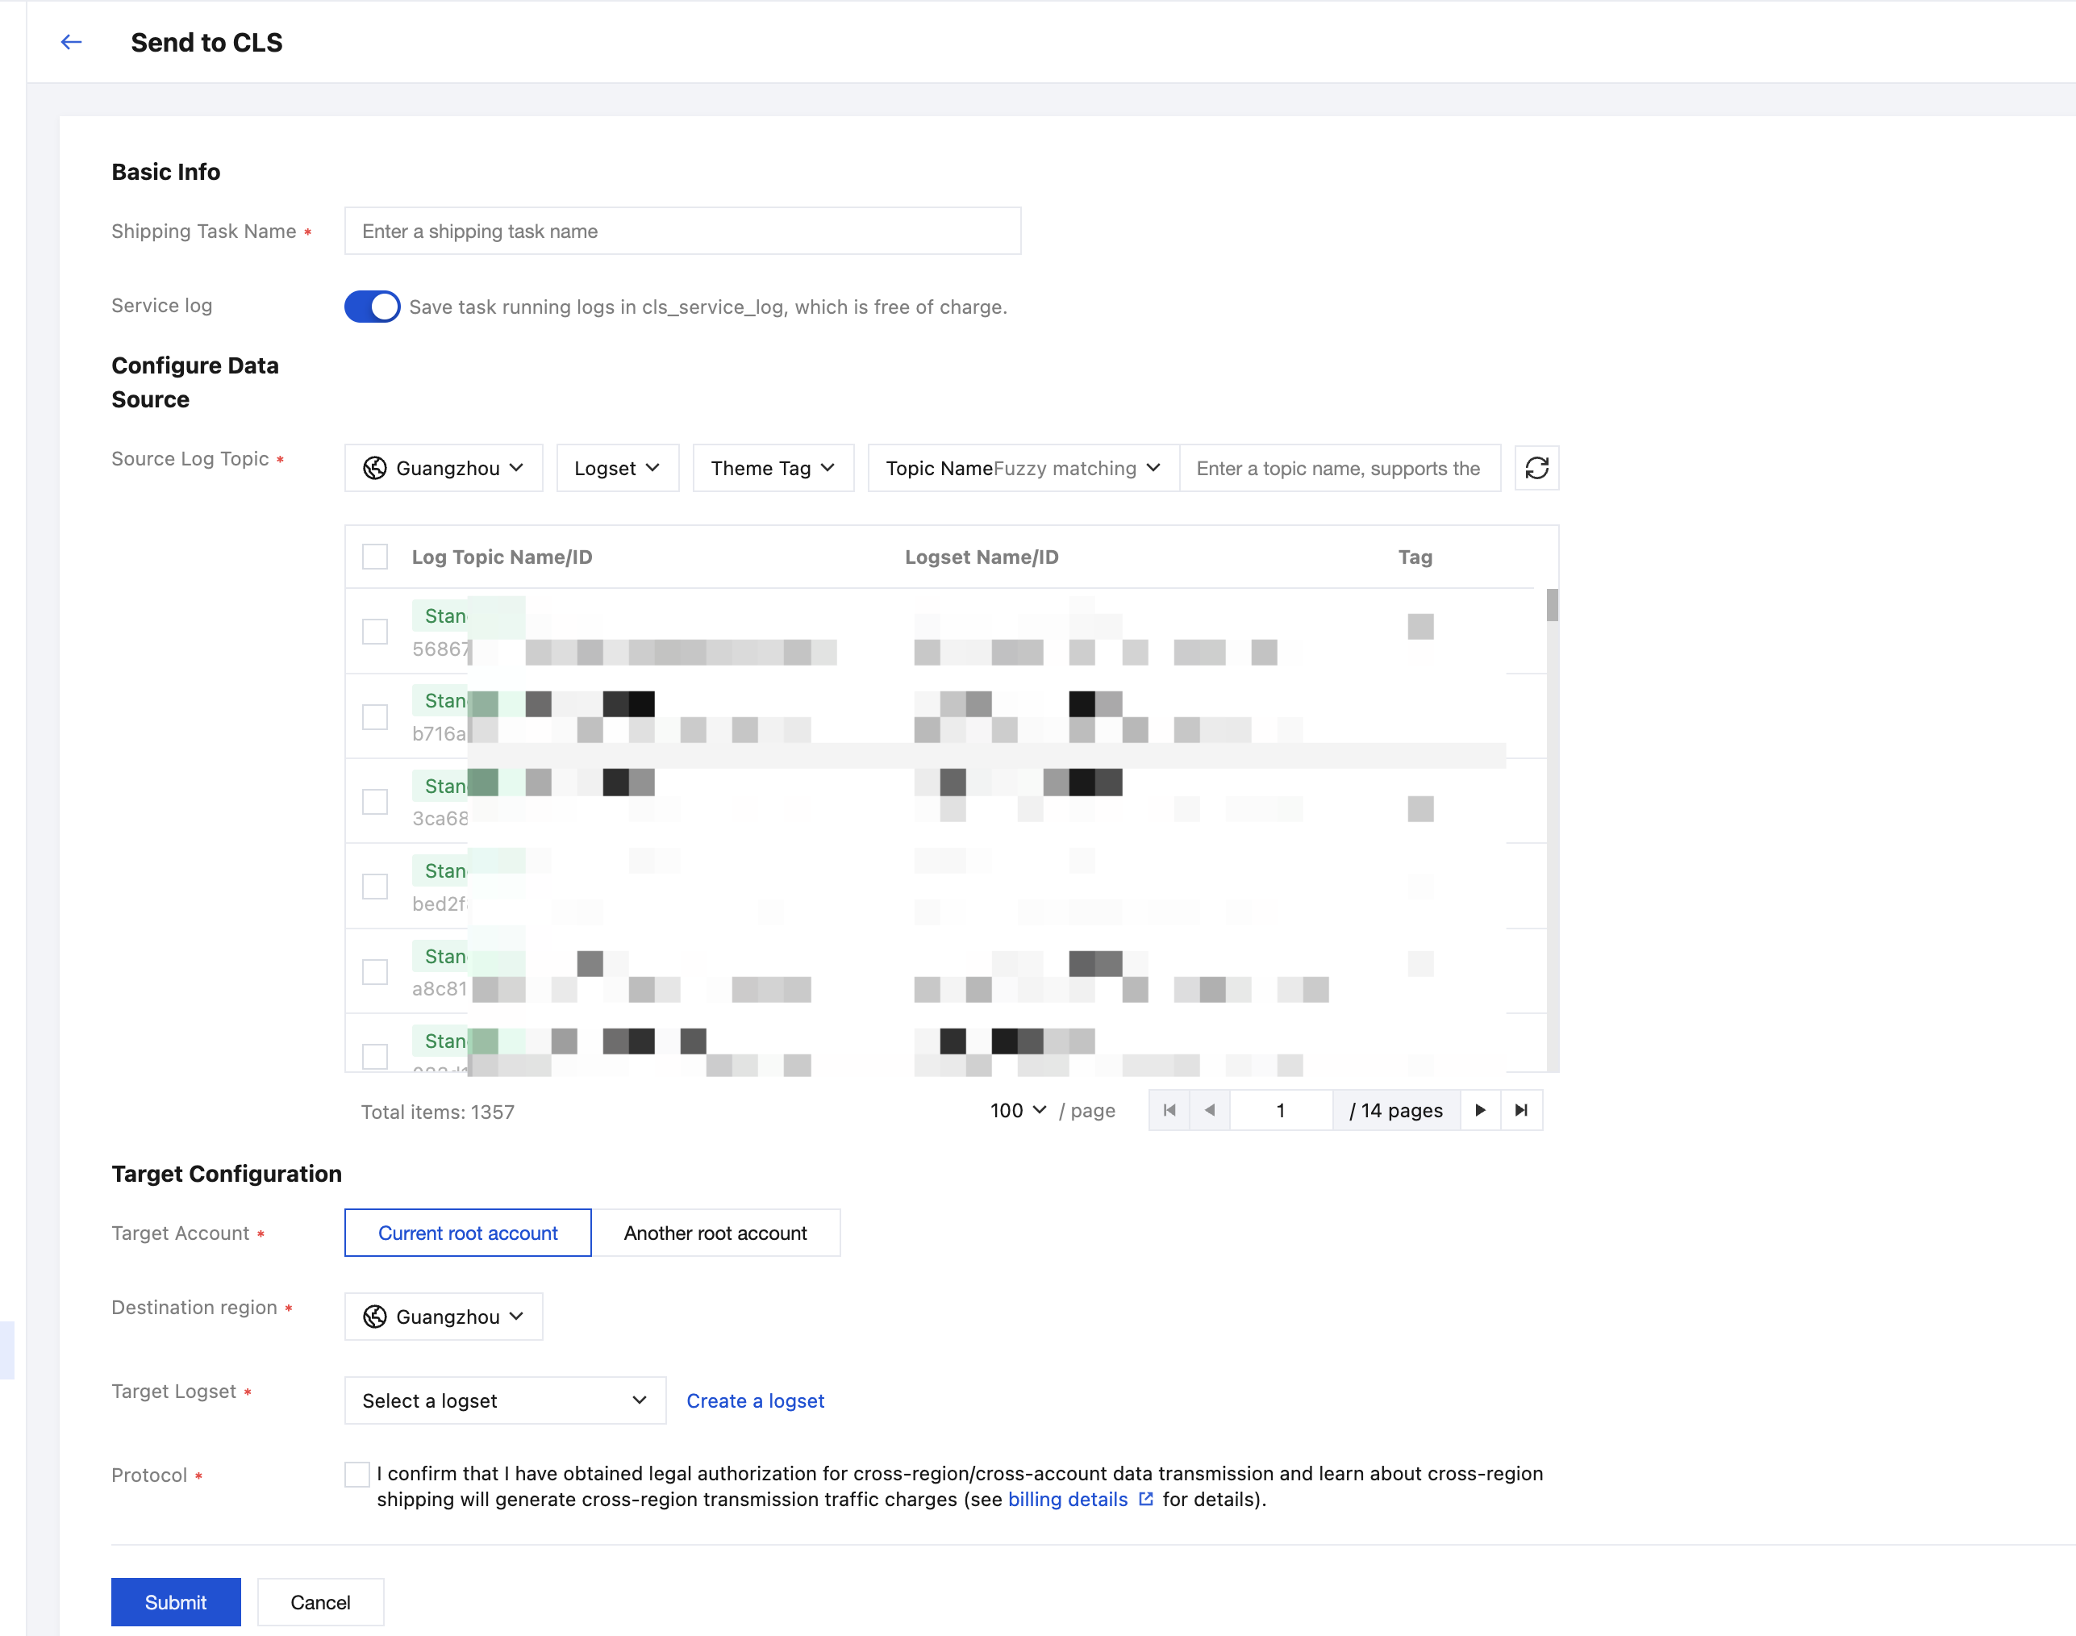Click the log topic table scrollbar thumb

tap(1553, 605)
